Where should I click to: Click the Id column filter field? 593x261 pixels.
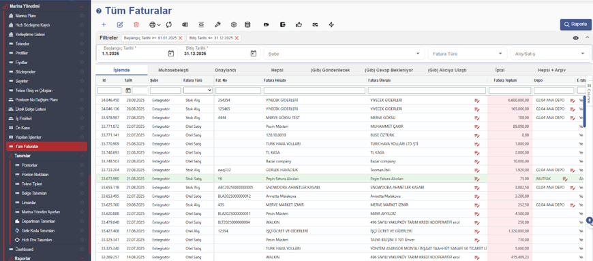coord(109,90)
